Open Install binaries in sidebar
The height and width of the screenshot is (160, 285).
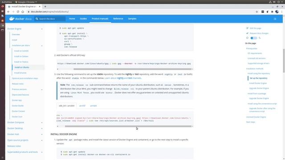pyautogui.click(x=20, y=73)
